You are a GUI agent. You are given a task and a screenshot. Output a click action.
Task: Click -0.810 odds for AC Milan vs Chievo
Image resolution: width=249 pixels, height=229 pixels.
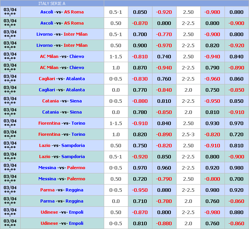140,56
